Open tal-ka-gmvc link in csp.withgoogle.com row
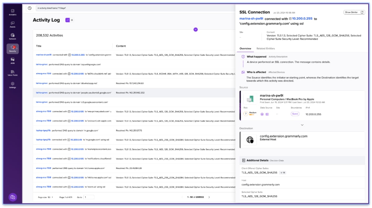This screenshot has height=208, width=372. click(42, 64)
